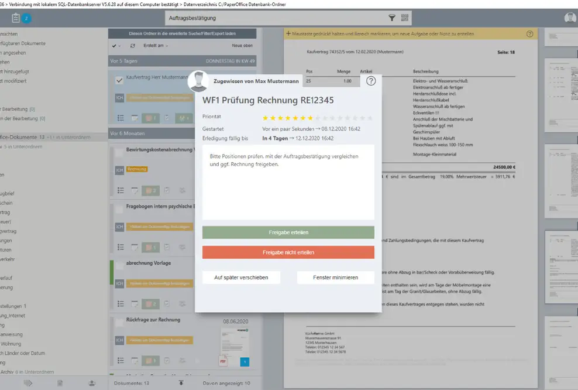The height and width of the screenshot is (390, 578).
Task: Tick the abrechnung Vorlage document checkbox
Action: [x=119, y=266]
